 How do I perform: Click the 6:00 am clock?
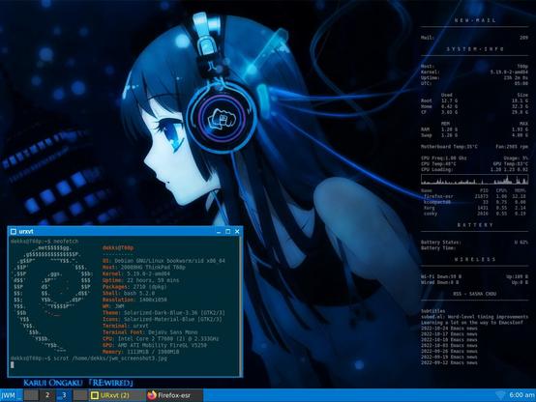tap(521, 395)
